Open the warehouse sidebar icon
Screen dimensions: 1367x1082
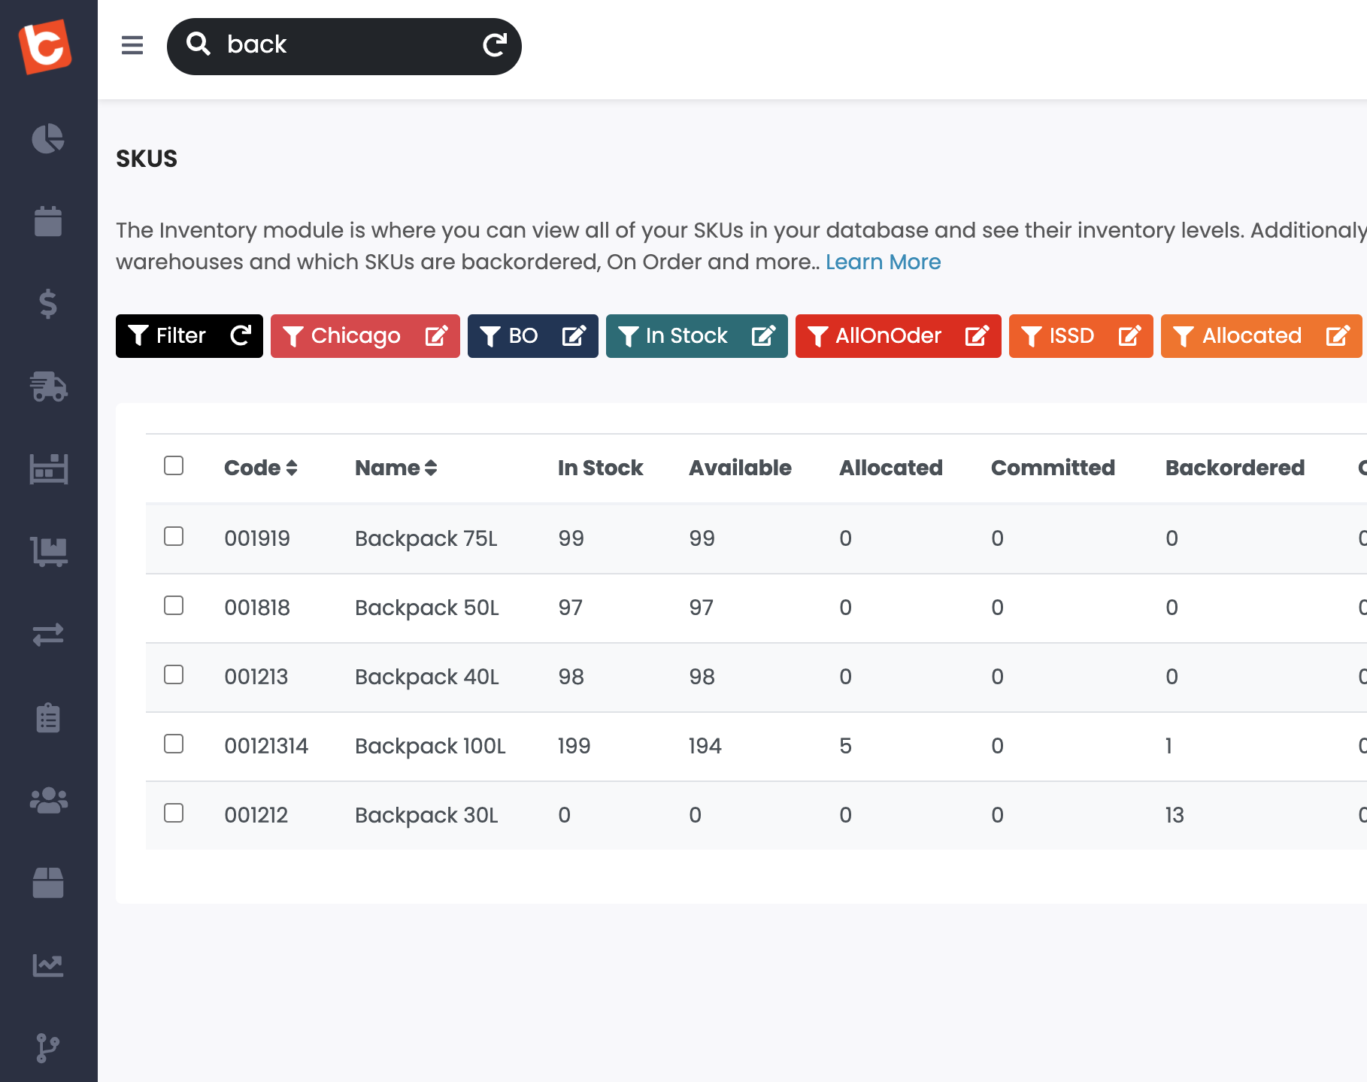pos(48,469)
